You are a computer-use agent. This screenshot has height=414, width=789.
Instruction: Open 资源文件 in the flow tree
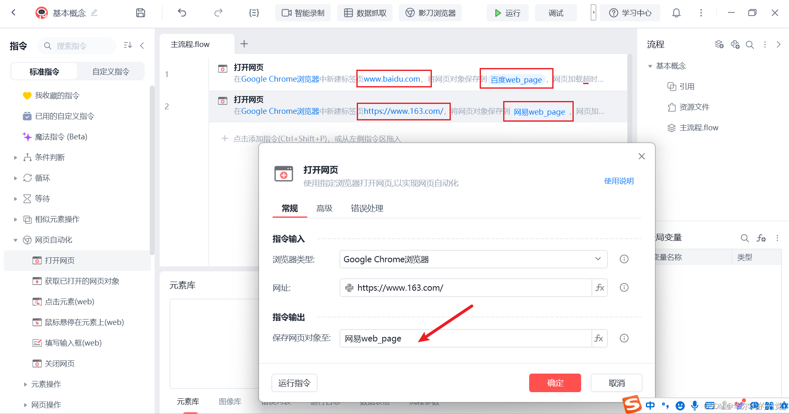[689, 107]
